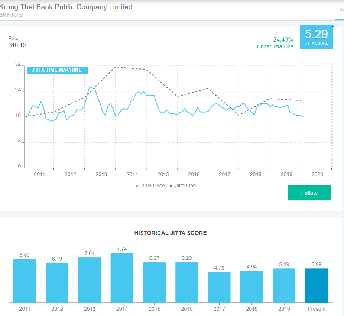Click the 4.78 score label above 2017
Screen dimensions: 344x316
[219, 268]
